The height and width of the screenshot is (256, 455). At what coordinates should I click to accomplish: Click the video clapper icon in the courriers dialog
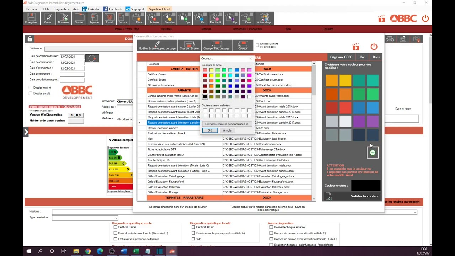point(355,47)
